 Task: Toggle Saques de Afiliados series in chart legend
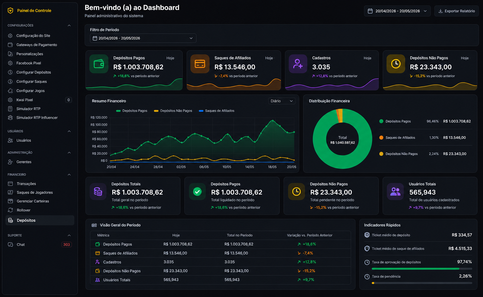(x=217, y=111)
